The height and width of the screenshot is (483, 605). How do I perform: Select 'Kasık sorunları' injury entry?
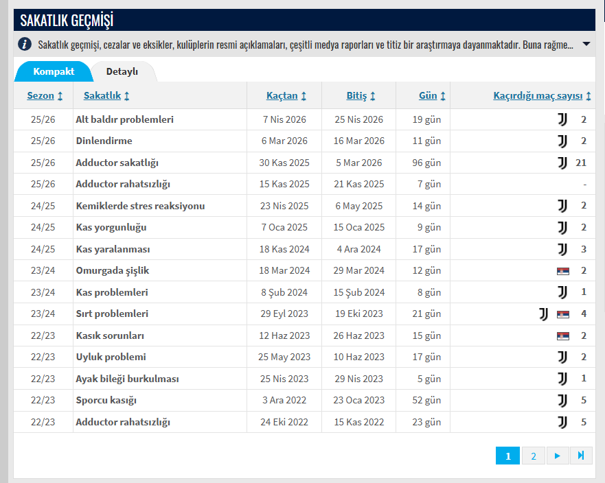(x=110, y=335)
